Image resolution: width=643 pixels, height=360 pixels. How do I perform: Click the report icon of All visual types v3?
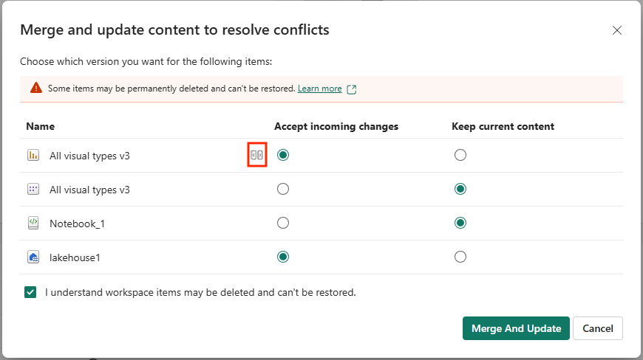(x=33, y=155)
